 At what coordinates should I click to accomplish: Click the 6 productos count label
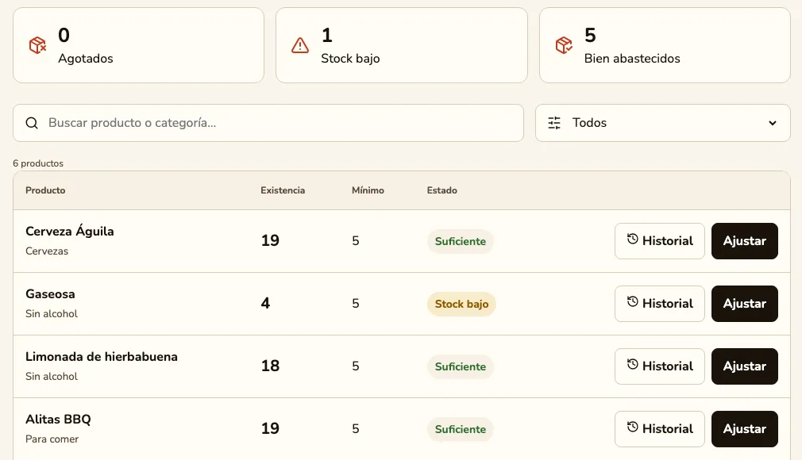point(38,163)
